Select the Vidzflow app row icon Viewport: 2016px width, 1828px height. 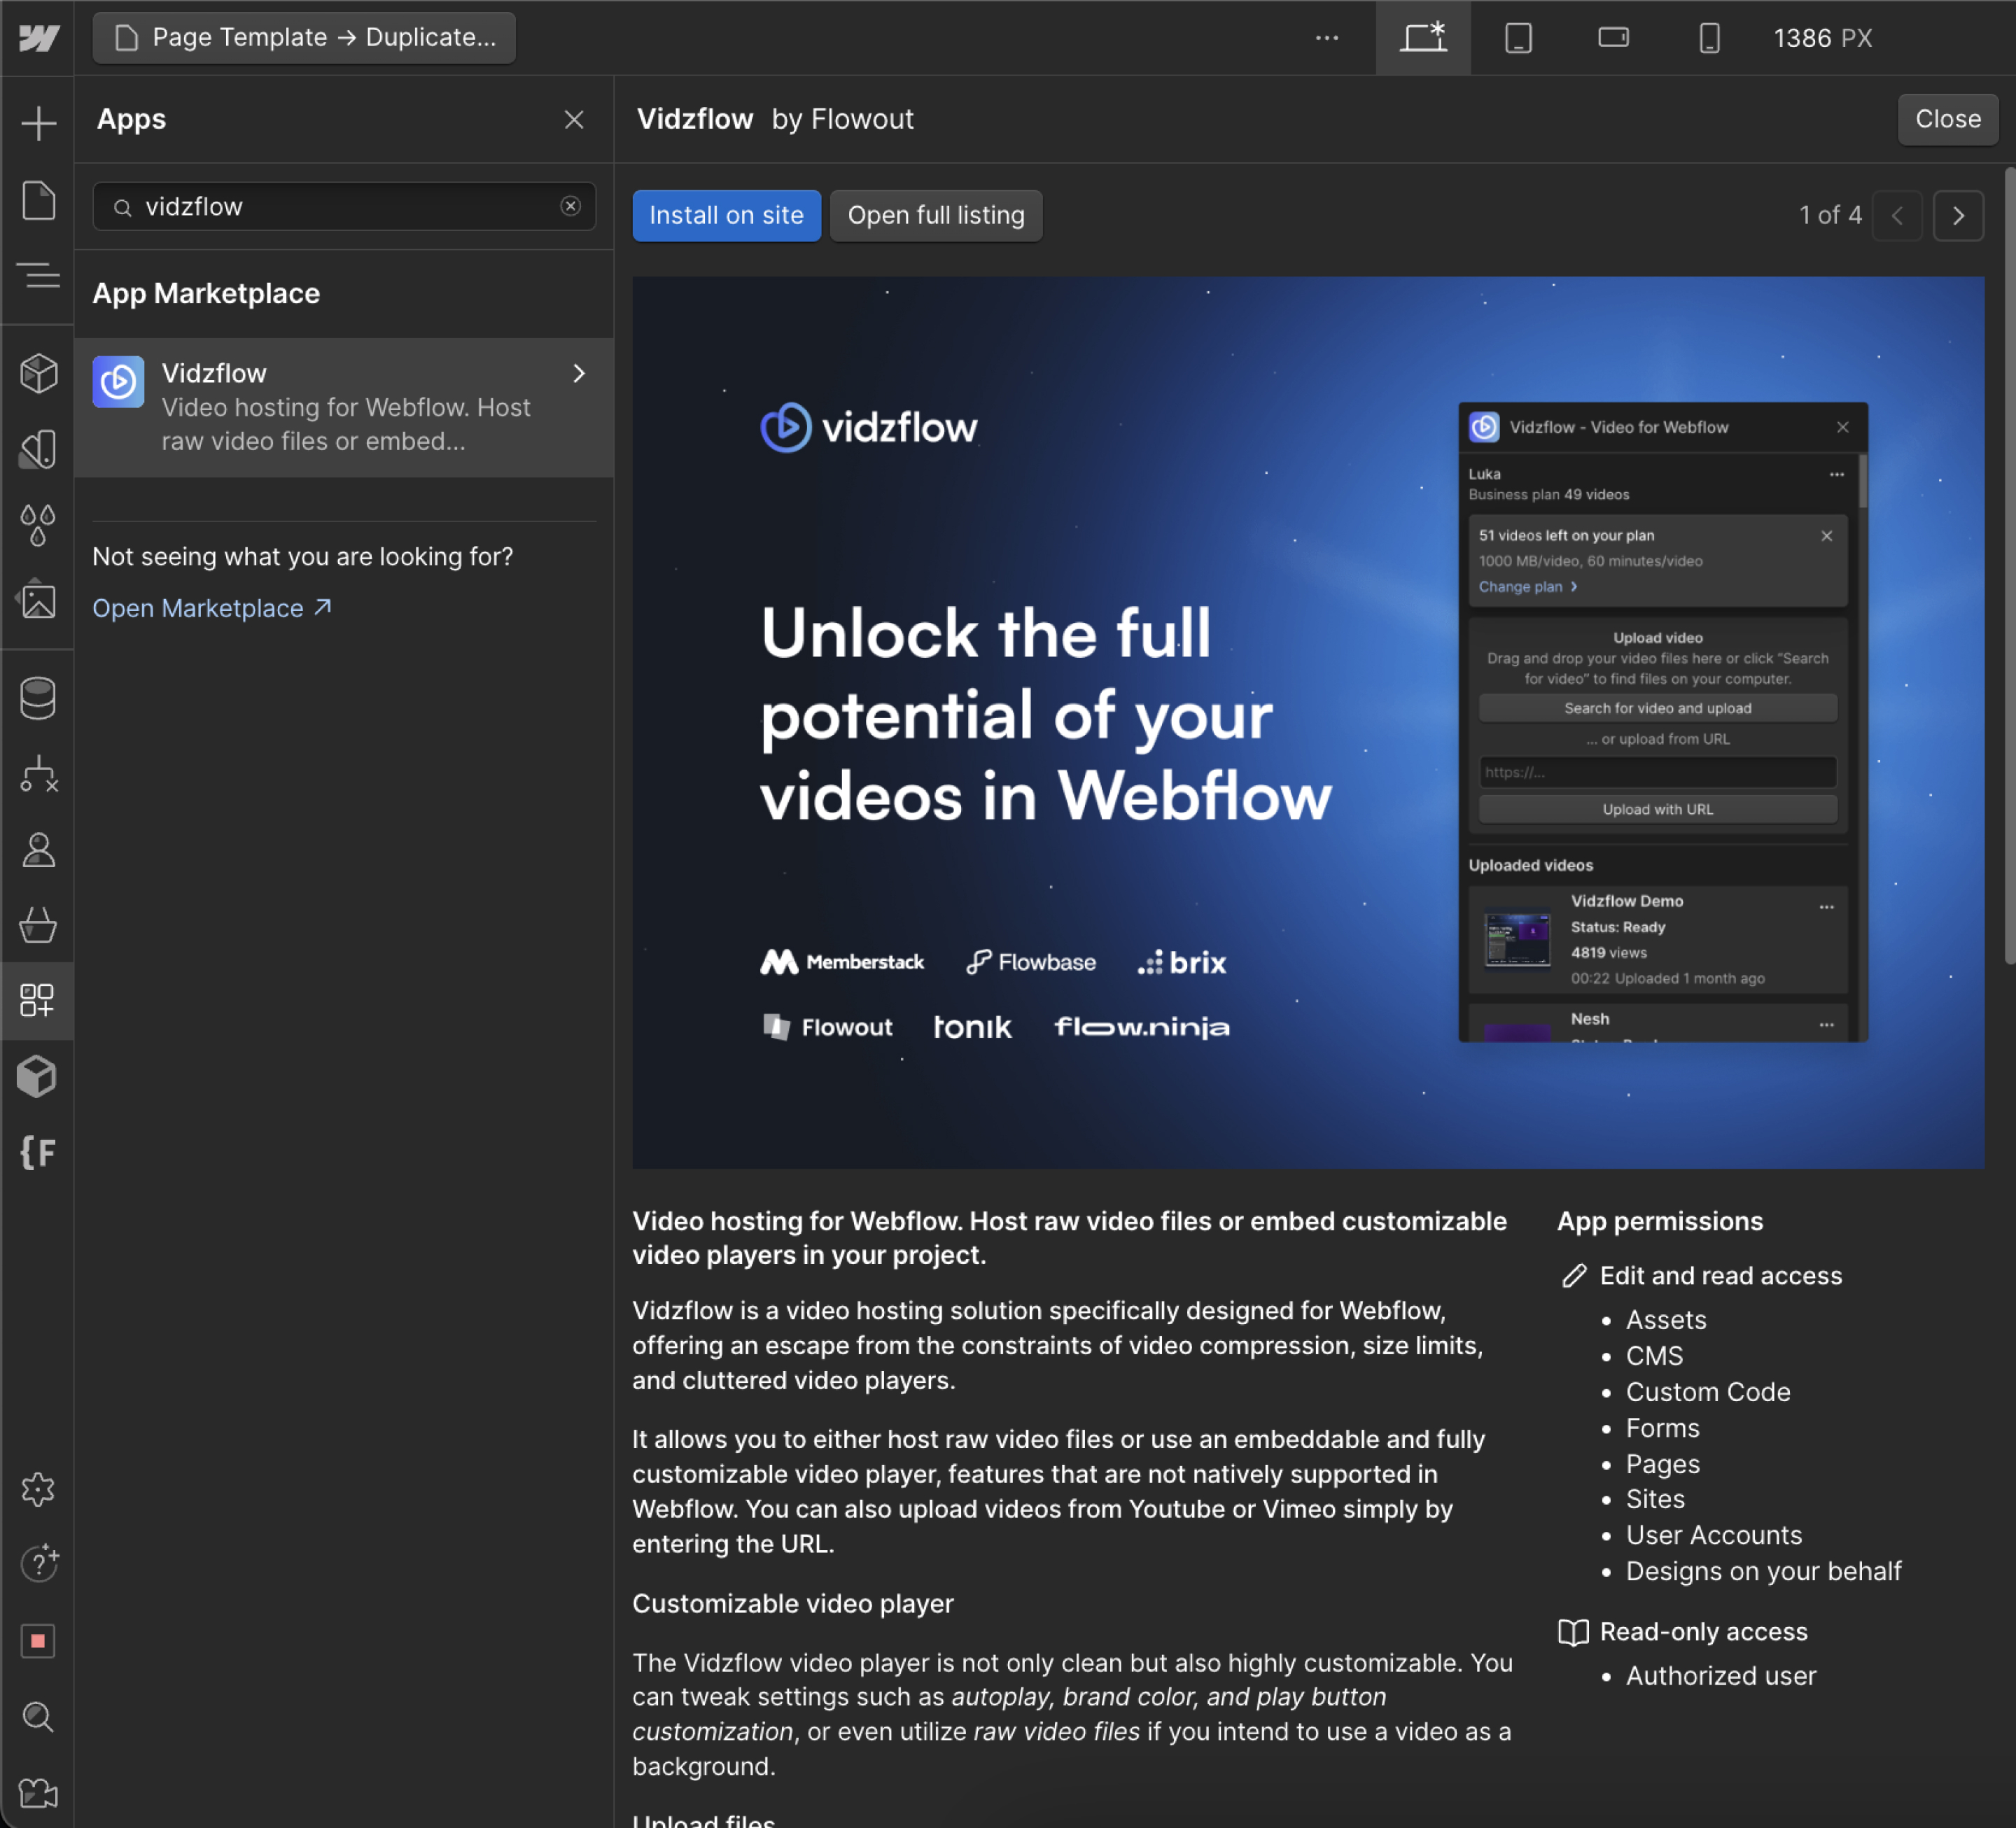[118, 381]
